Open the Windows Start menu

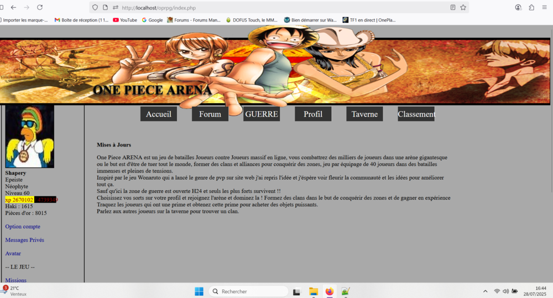click(x=199, y=291)
